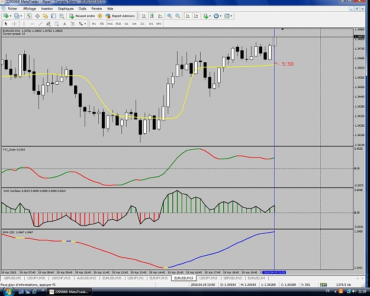The width and height of the screenshot is (370, 296).
Task: Expand the New Chart dropdown arrow
Action: coord(11,16)
